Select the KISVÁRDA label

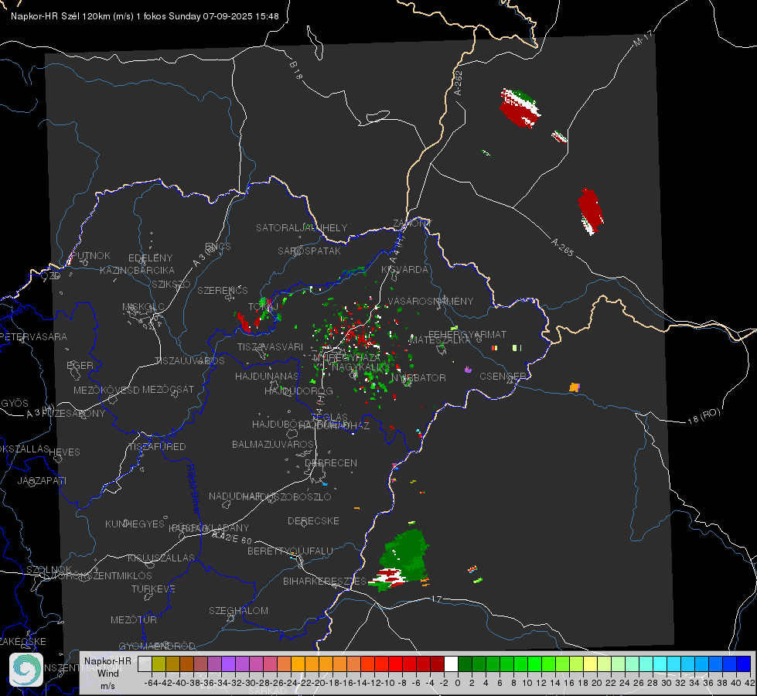(405, 270)
